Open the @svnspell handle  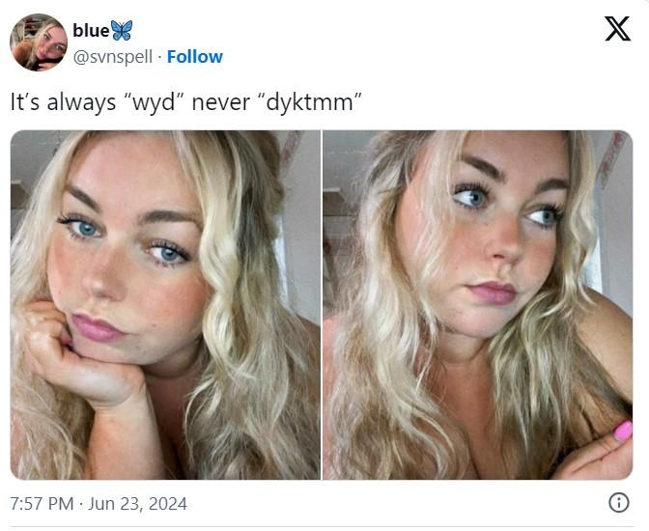pos(113,57)
